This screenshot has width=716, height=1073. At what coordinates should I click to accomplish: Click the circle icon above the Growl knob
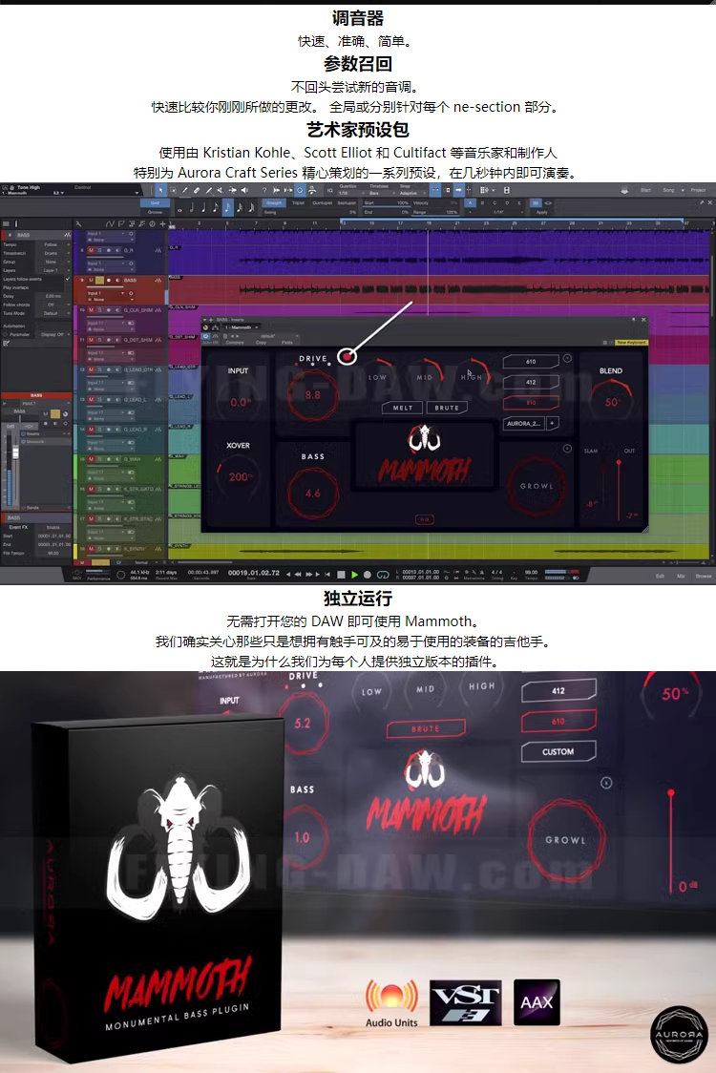(567, 449)
